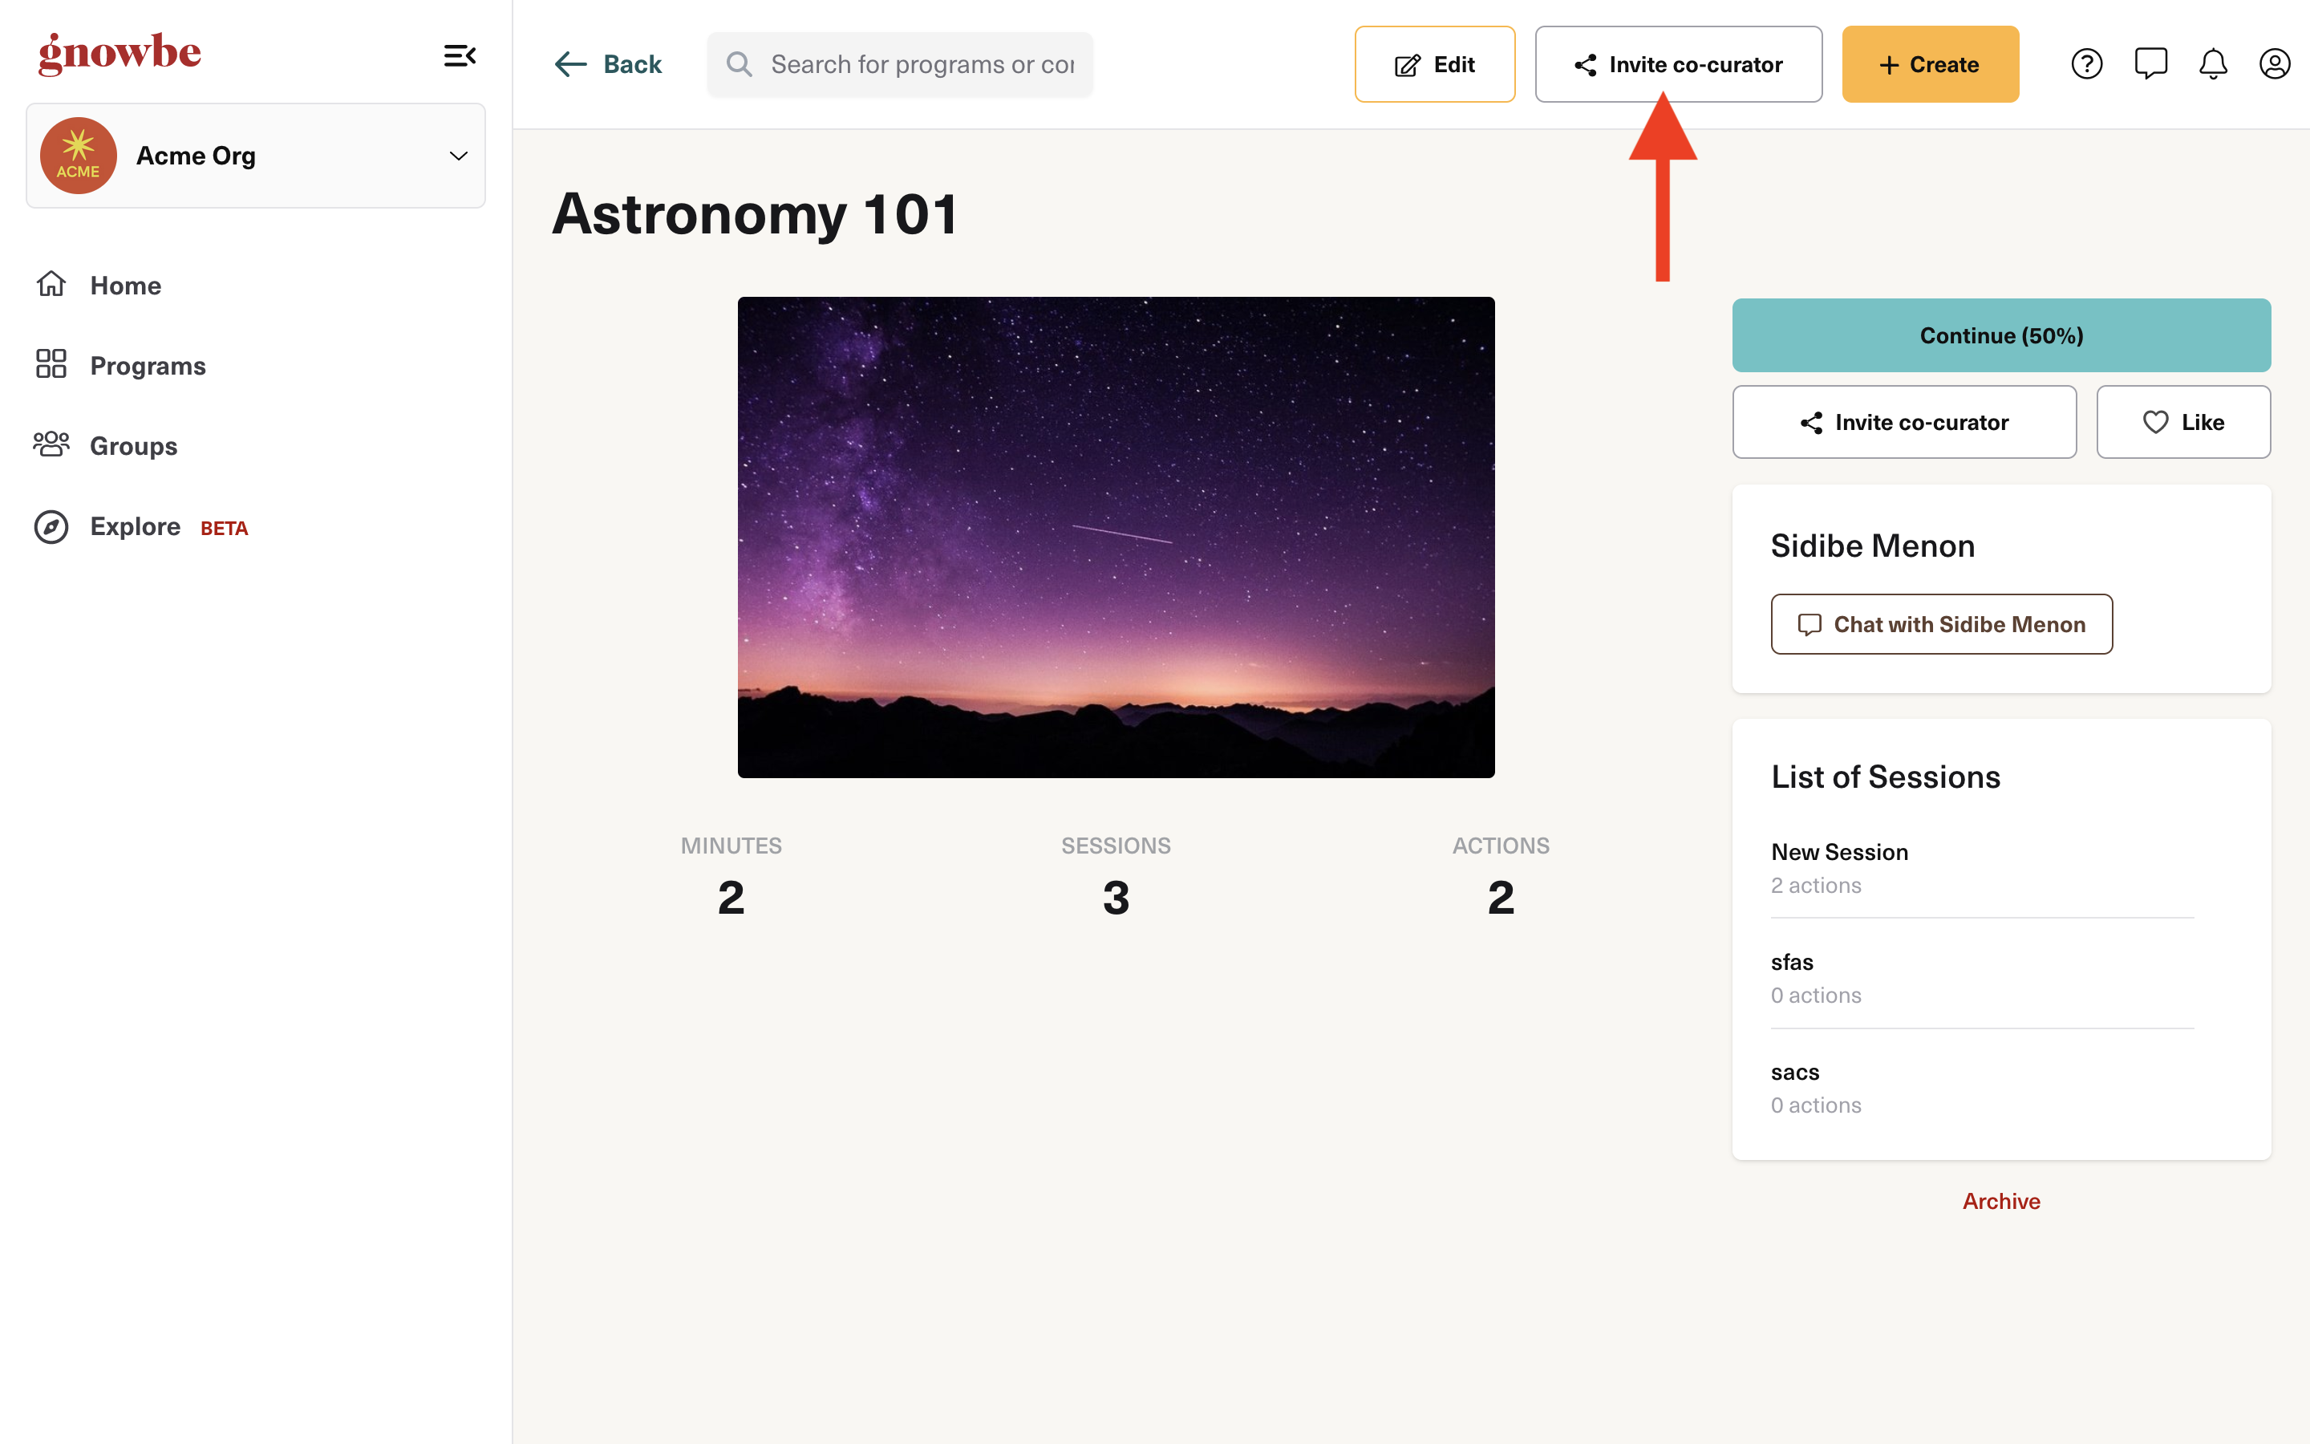Collapse the sidebar menu icon

[459, 55]
